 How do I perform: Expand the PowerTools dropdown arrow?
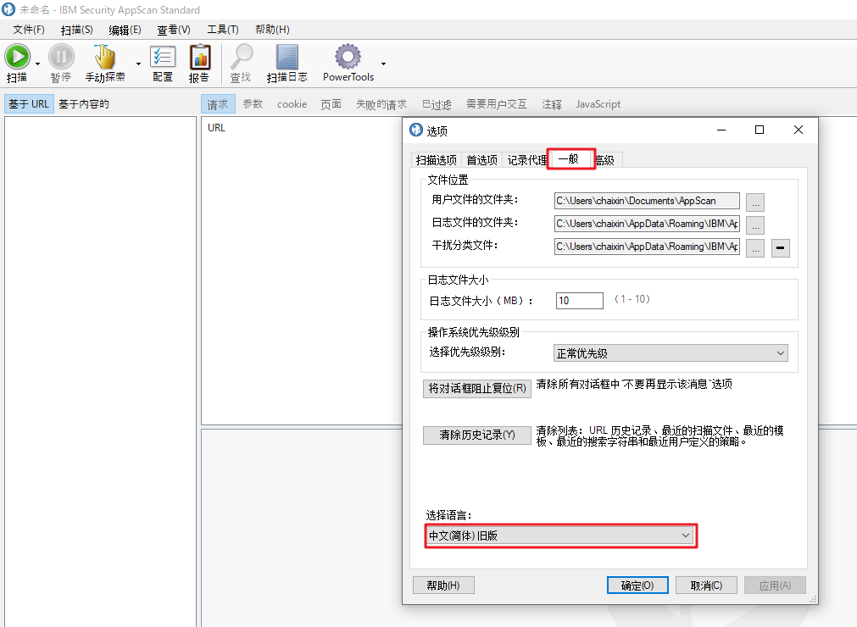pyautogui.click(x=383, y=64)
